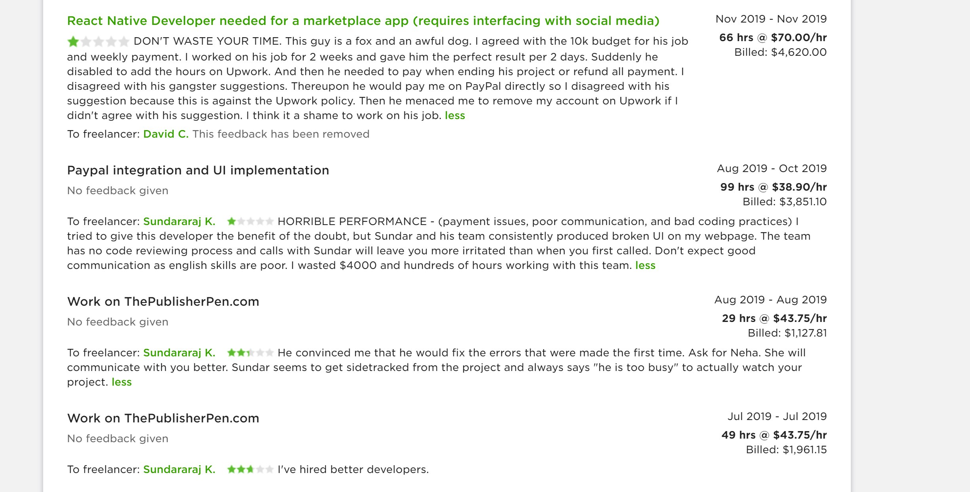Screen dimensions: 970x492
Task: Open David C. freelancer profile
Action: pos(166,134)
